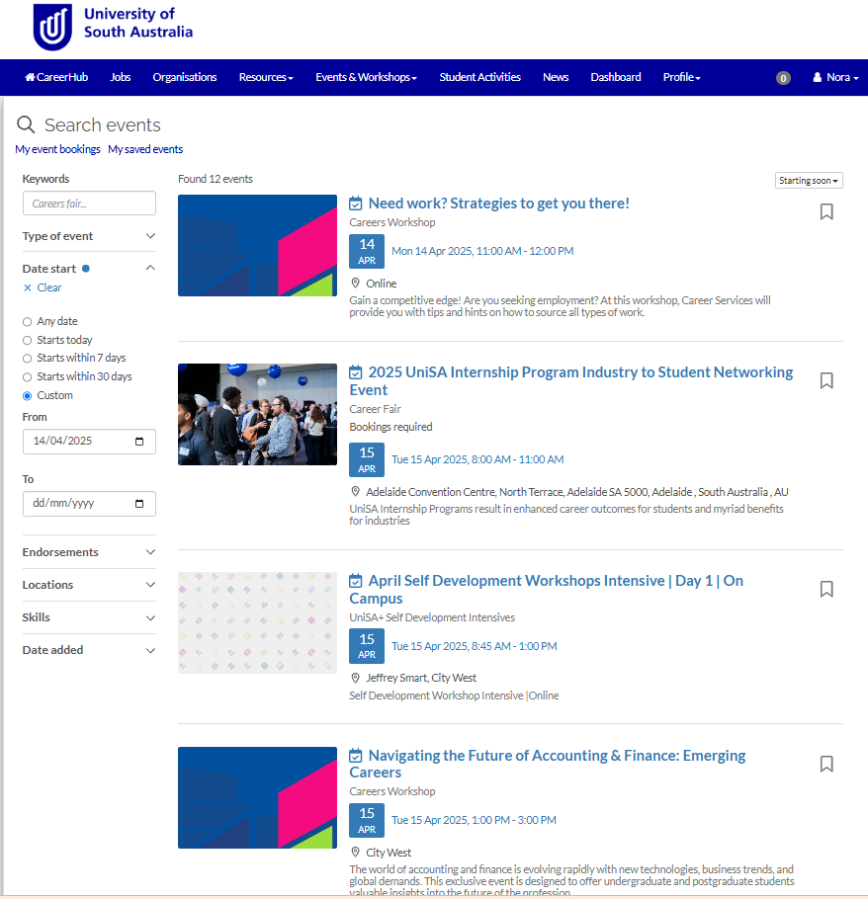
Task: Open the Starting soon sort dropdown
Action: (x=809, y=180)
